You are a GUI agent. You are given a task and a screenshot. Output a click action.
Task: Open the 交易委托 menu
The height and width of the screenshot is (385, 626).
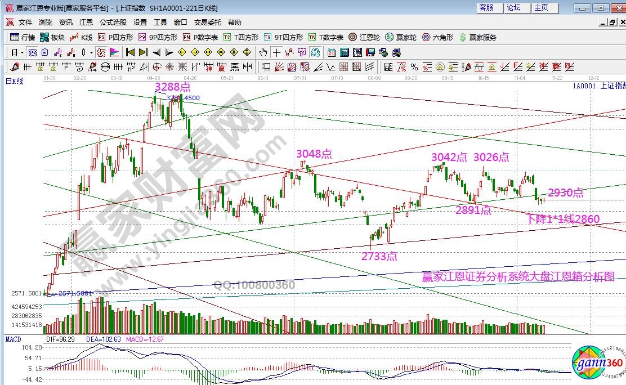208,23
